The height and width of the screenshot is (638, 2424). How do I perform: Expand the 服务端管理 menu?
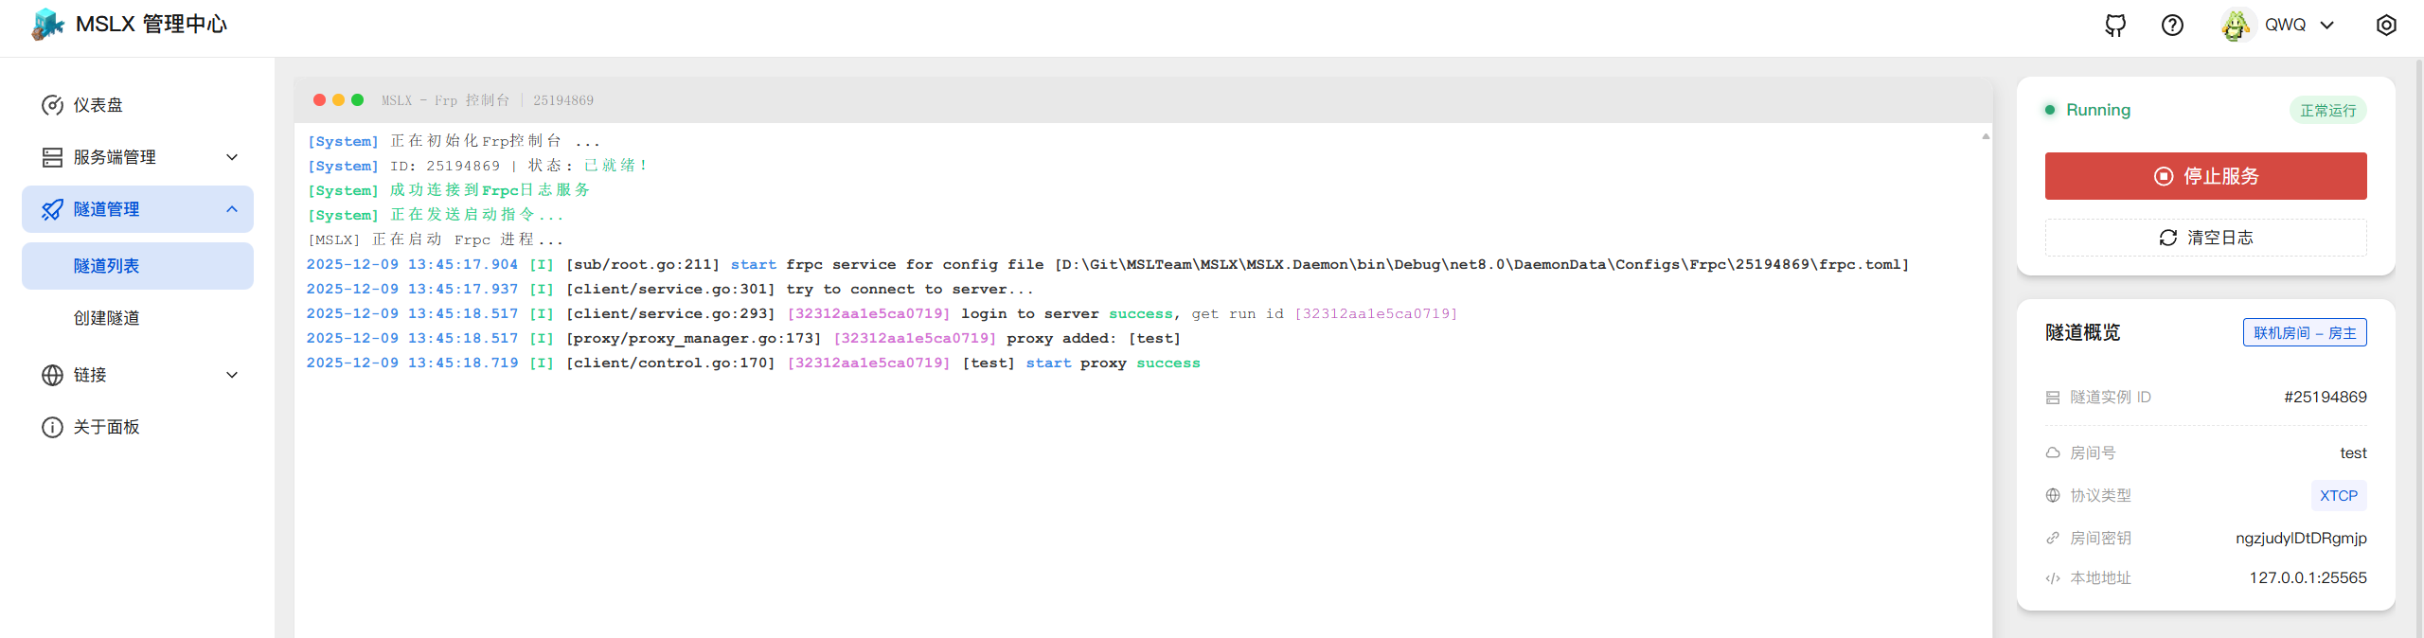(x=137, y=157)
